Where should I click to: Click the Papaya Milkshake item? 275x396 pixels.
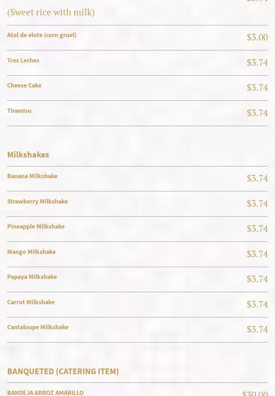(x=32, y=277)
